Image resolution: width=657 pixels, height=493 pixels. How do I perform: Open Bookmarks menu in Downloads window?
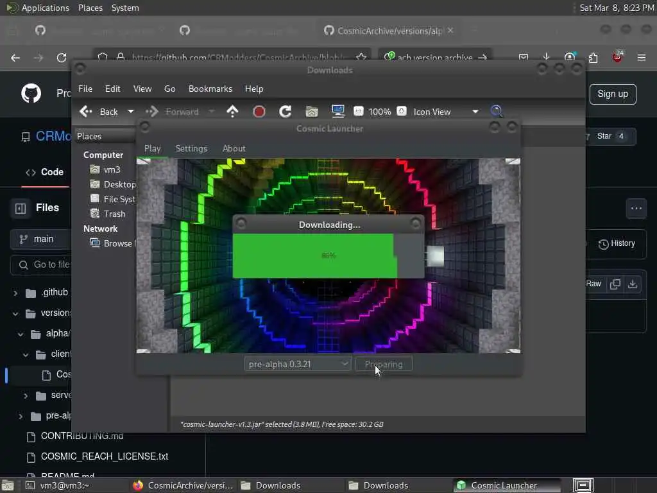tap(210, 89)
